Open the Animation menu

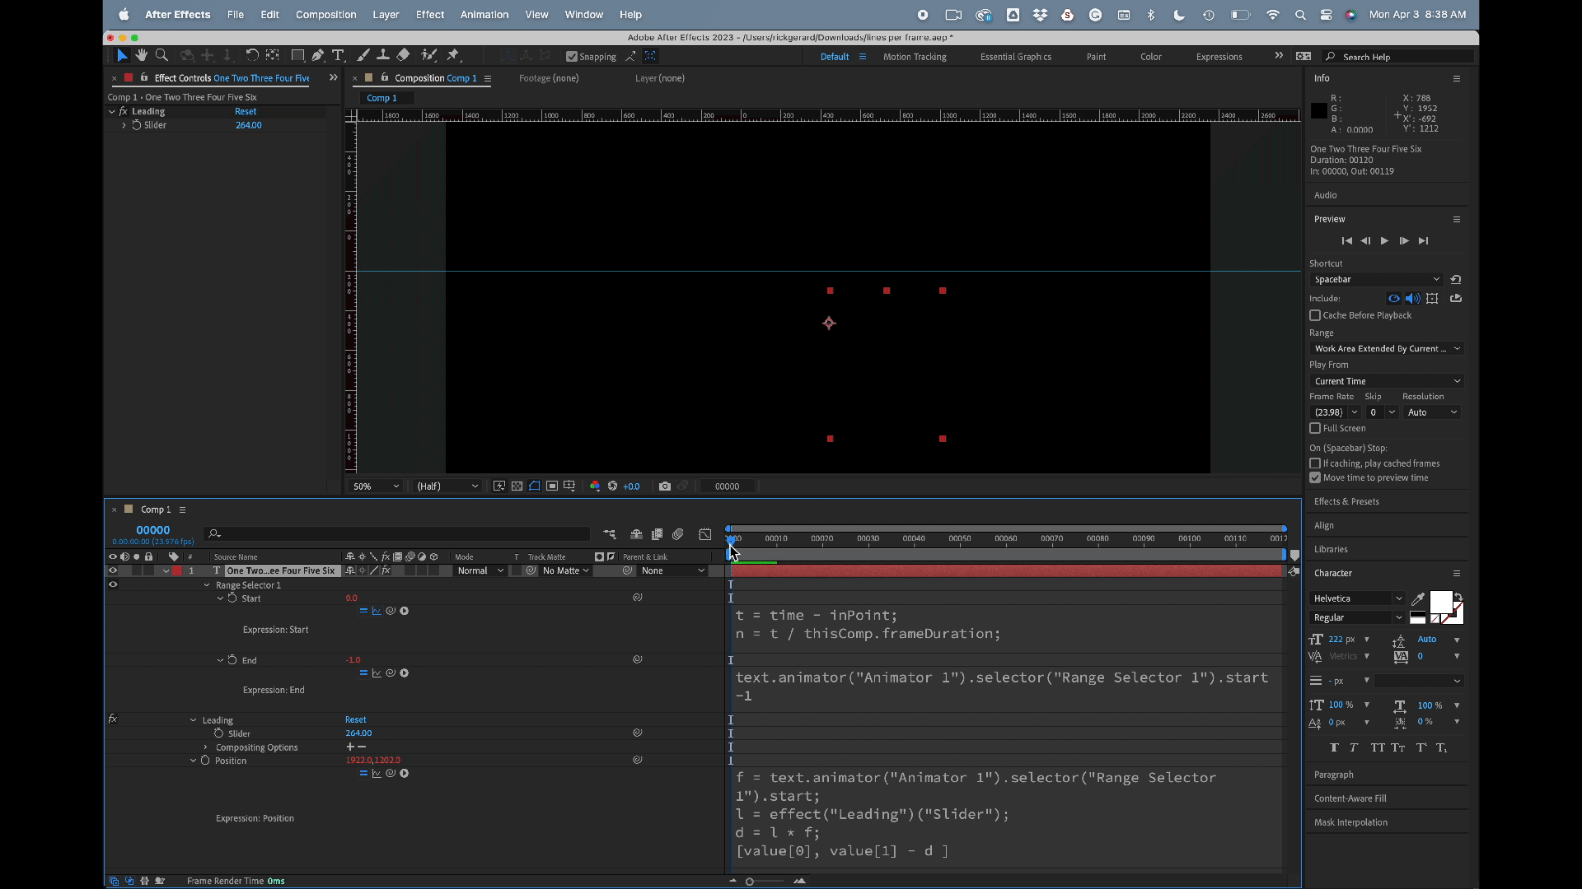click(484, 15)
